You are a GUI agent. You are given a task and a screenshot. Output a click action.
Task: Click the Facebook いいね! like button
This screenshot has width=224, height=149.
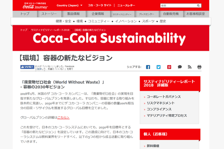(27, 67)
